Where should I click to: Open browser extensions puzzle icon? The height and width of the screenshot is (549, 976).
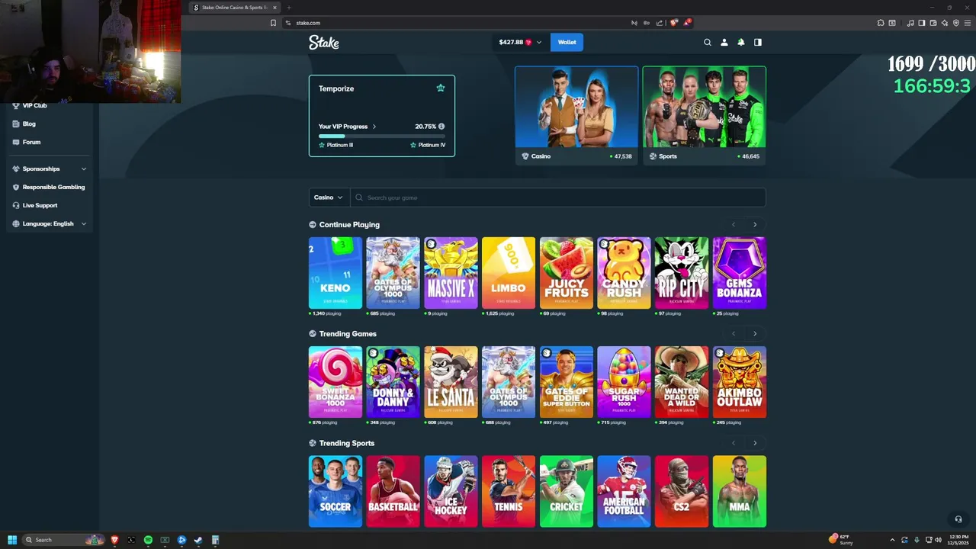point(881,23)
